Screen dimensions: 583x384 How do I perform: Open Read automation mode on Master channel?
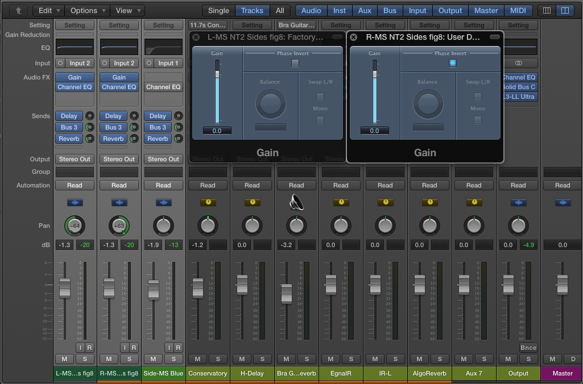click(563, 185)
